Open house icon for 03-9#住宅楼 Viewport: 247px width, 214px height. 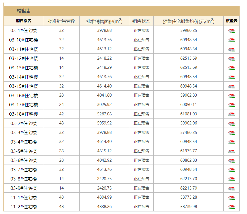click(x=231, y=188)
